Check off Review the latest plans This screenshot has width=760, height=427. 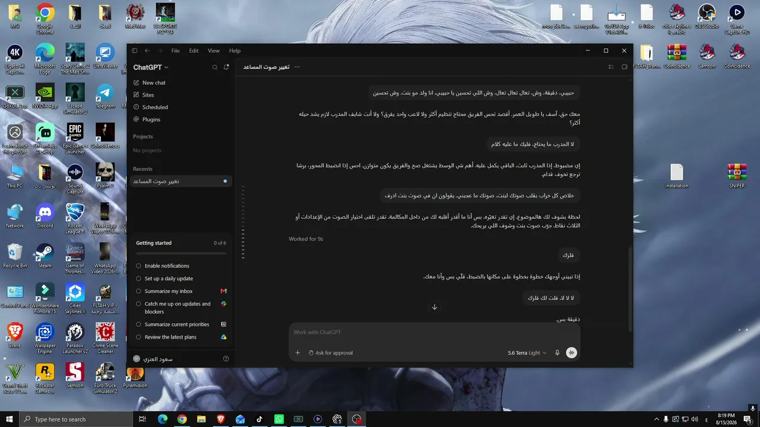(x=139, y=337)
